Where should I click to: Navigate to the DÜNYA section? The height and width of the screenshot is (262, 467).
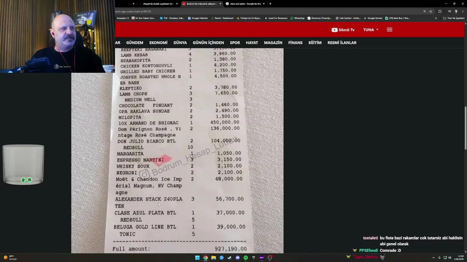180,43
